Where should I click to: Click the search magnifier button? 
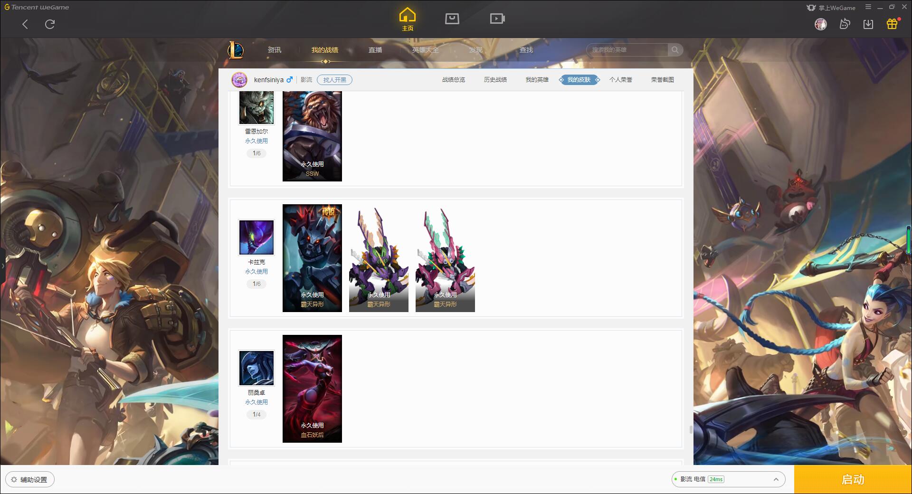point(675,50)
